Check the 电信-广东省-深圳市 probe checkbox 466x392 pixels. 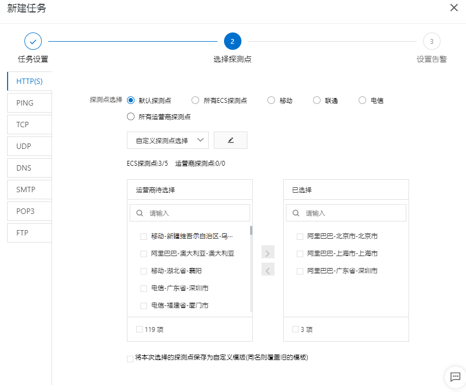tap(144, 288)
